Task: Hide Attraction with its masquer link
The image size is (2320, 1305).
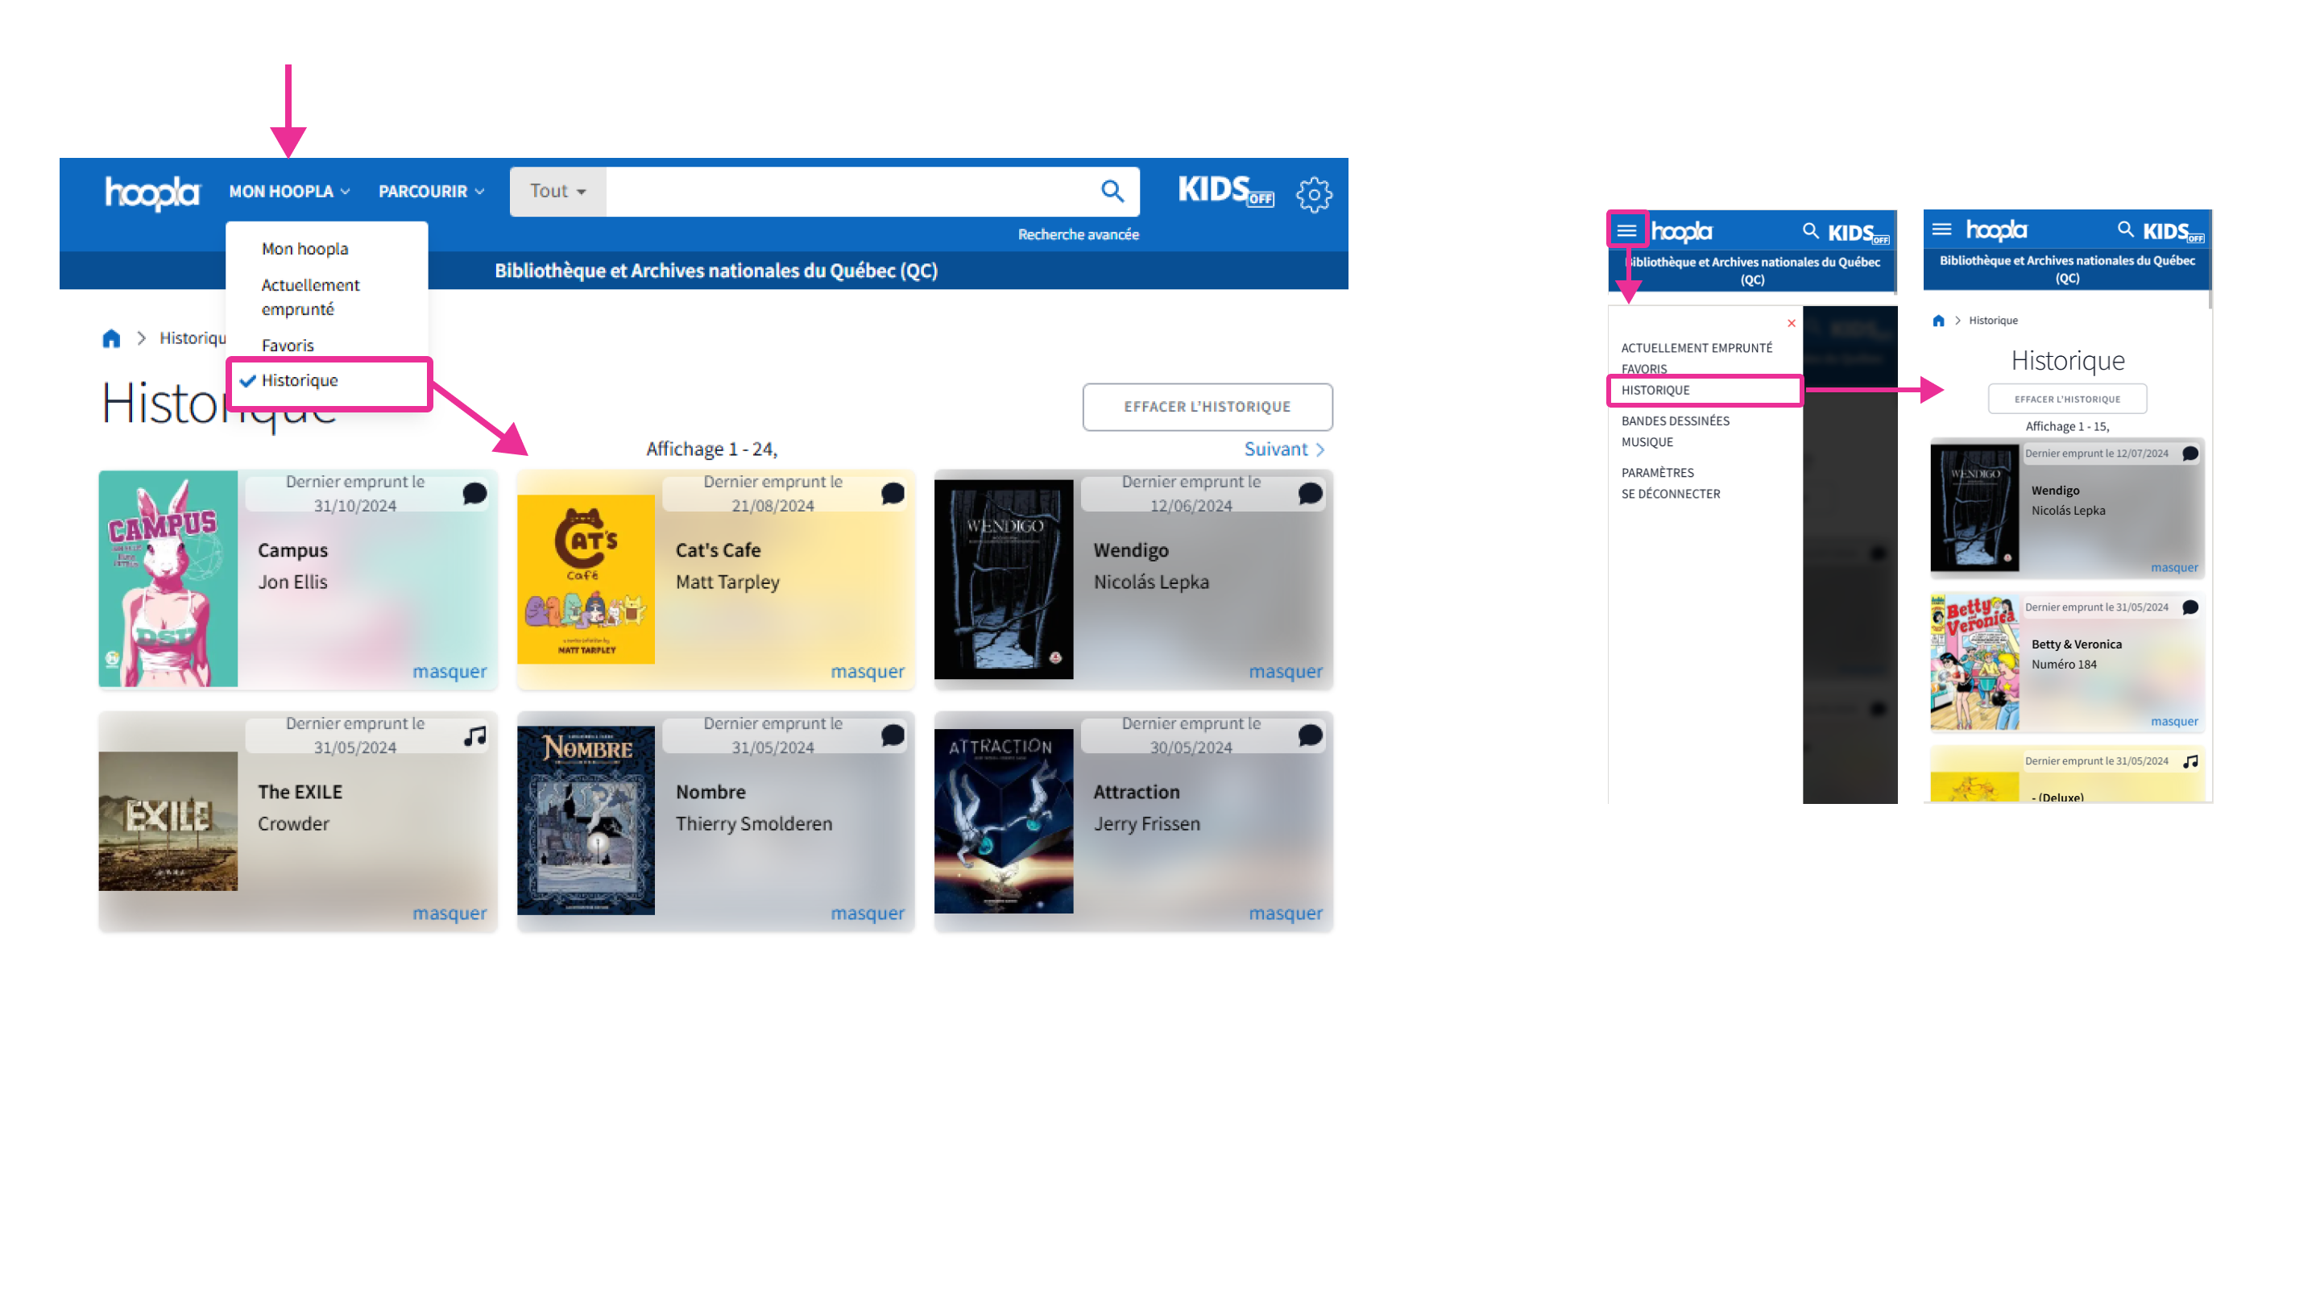Action: click(1285, 913)
